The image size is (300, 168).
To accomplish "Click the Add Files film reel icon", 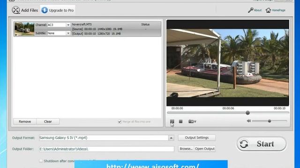I will pos(15,10).
